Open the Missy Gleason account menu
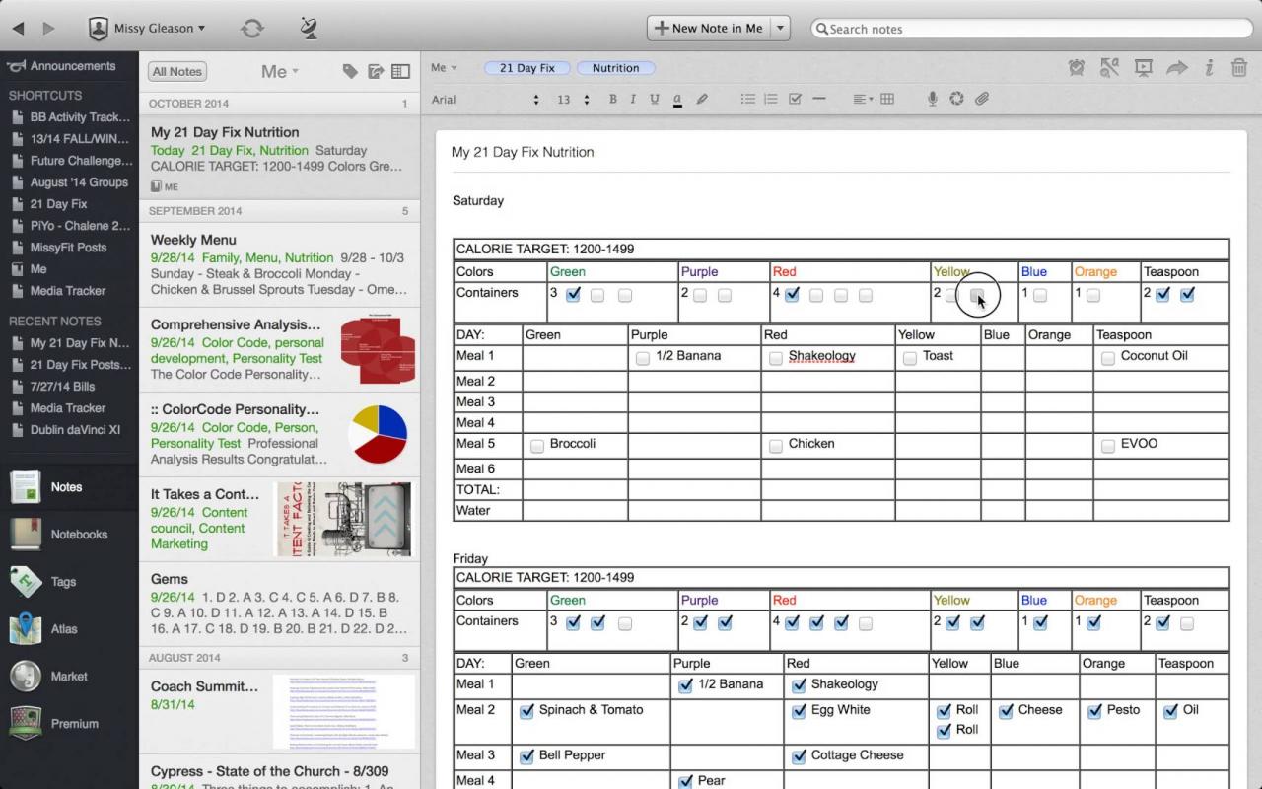This screenshot has height=789, width=1262. [x=147, y=29]
